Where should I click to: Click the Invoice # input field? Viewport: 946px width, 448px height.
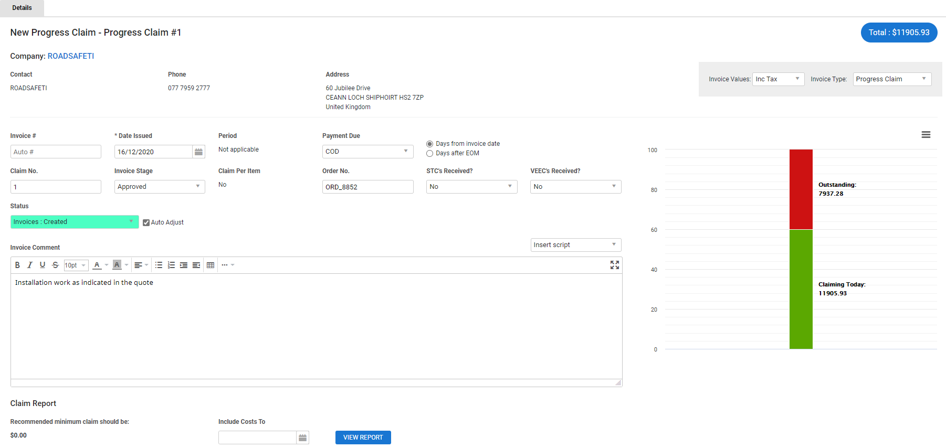tap(56, 152)
